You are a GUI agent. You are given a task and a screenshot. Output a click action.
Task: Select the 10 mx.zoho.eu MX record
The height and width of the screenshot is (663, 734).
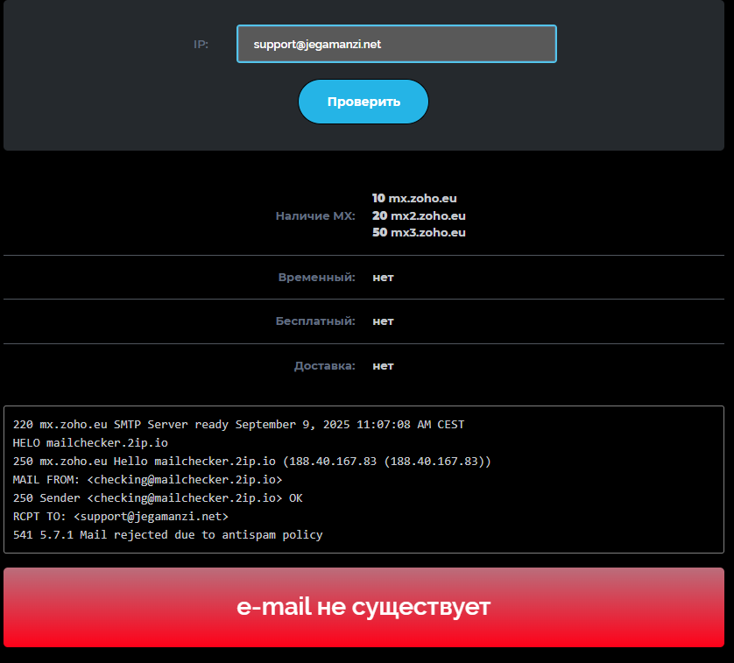click(x=414, y=198)
